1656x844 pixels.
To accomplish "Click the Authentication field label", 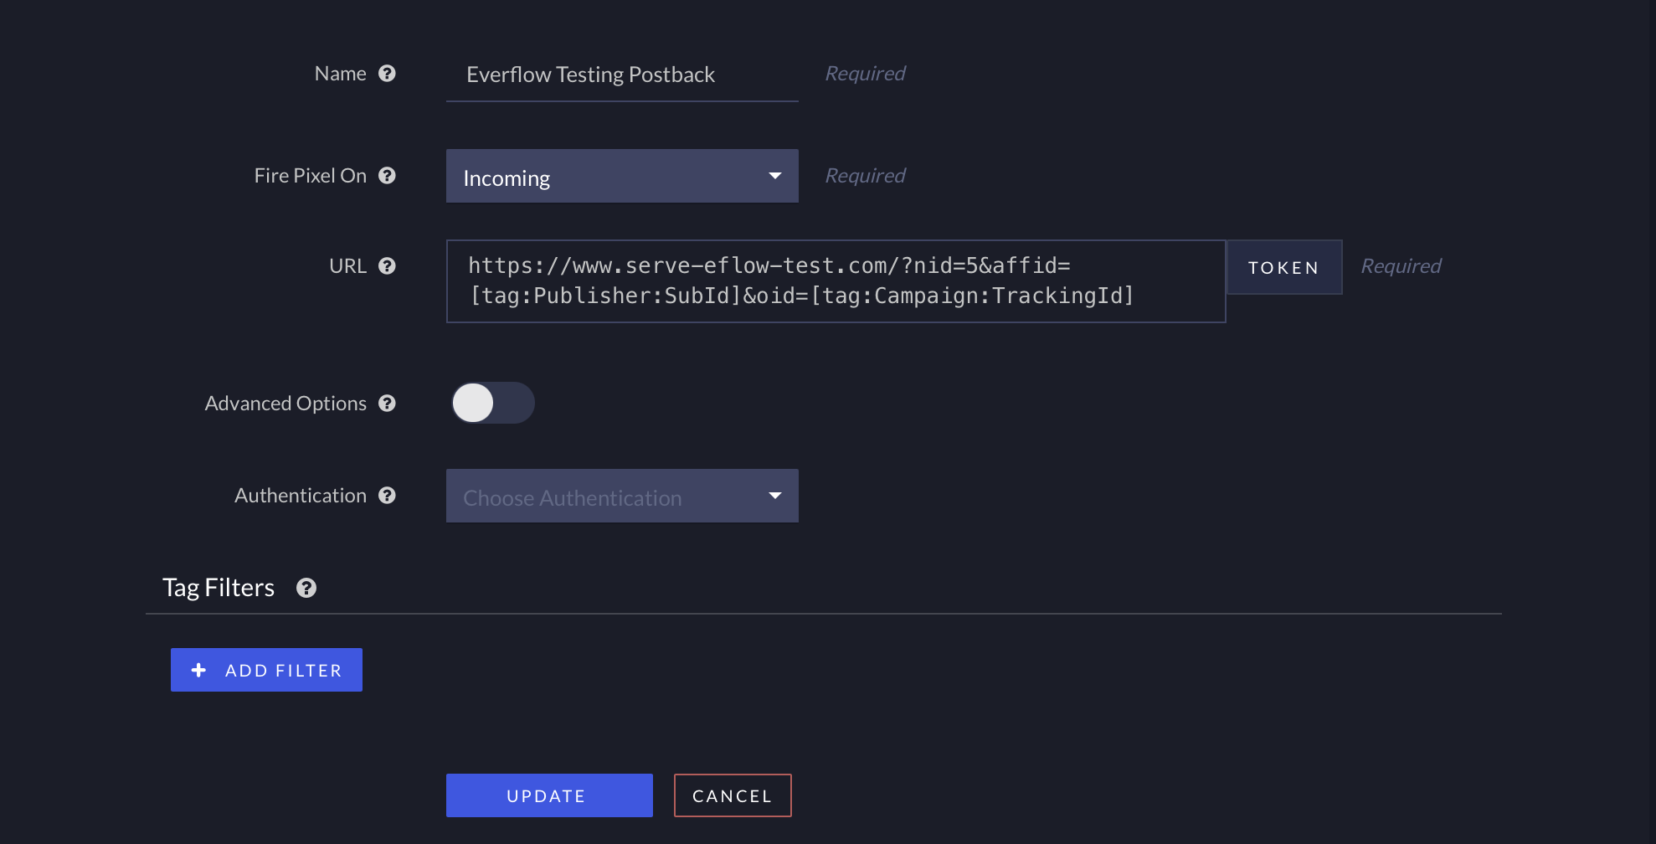I will pos(301,496).
